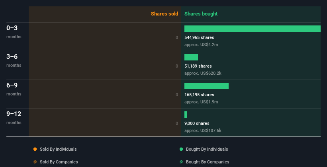327x167 pixels.
Task: Click the Shares sold column header
Action: coord(164,14)
